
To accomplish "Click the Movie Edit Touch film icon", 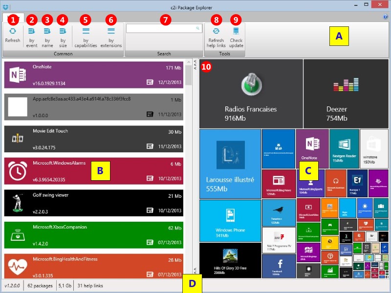I will click(x=18, y=139).
